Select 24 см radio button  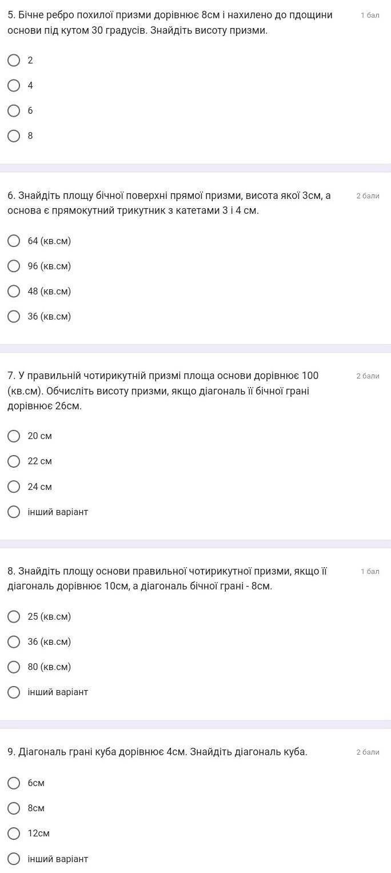(x=14, y=487)
